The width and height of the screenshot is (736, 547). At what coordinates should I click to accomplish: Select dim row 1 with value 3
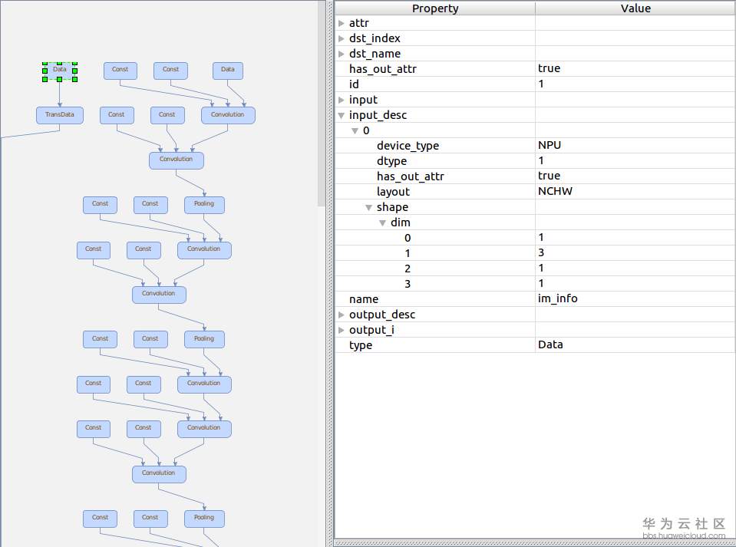535,253
